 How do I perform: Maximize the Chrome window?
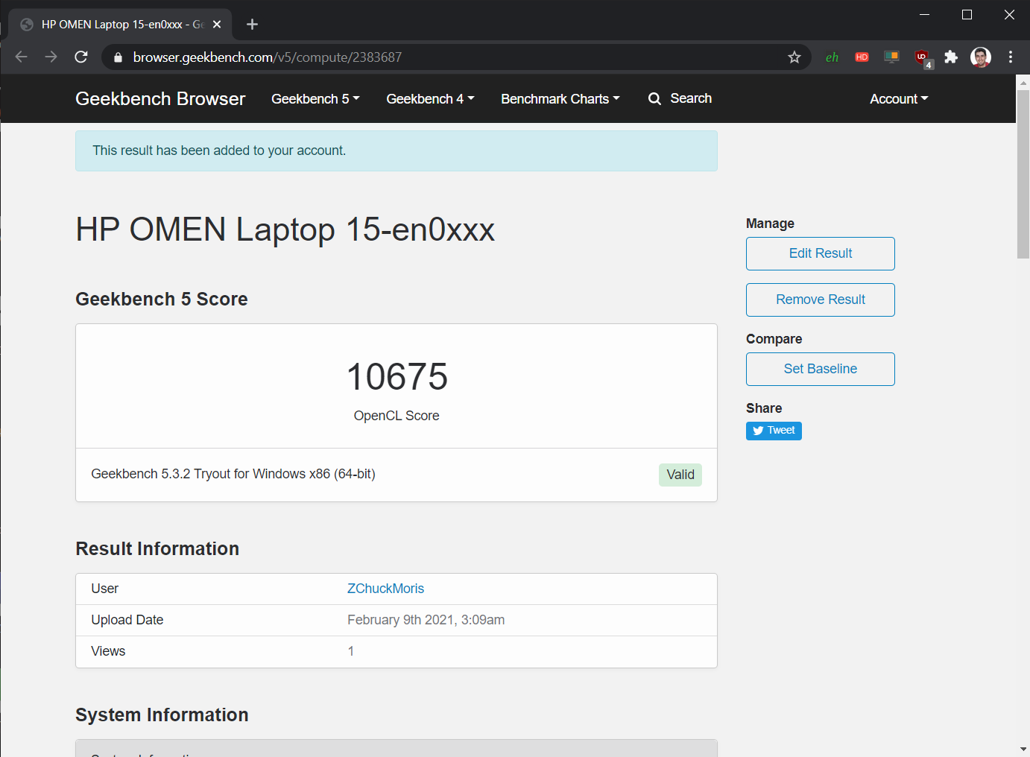[x=967, y=15]
